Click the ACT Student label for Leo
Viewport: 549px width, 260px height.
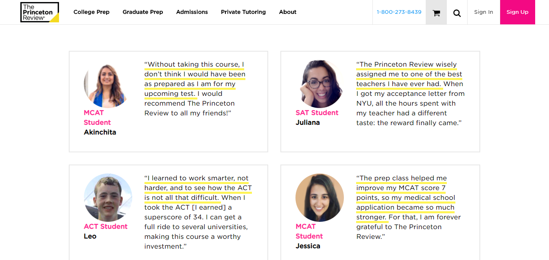pos(105,227)
